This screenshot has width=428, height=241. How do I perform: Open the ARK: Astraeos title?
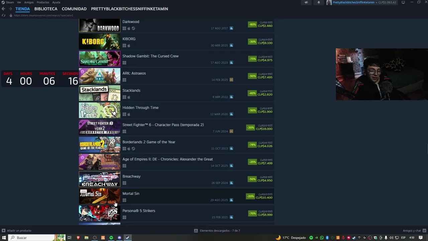point(134,73)
